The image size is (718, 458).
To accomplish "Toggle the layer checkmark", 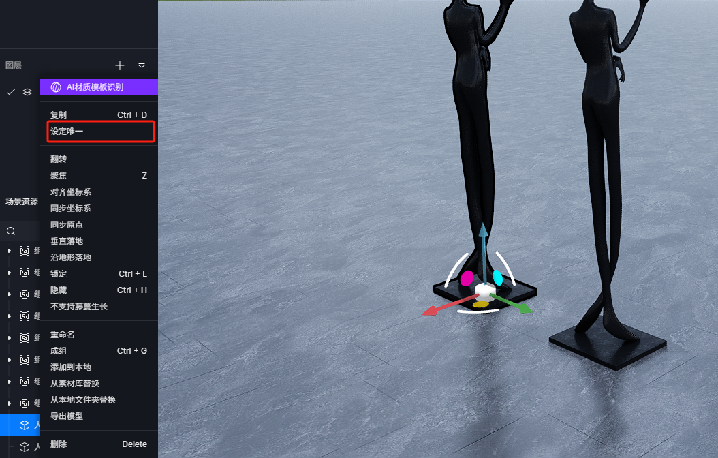I will pyautogui.click(x=11, y=92).
